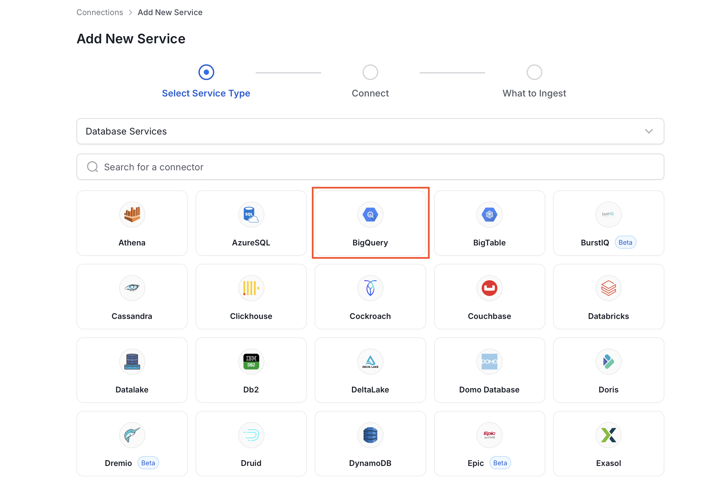Click the Athena card label
The image size is (710, 483).
(132, 243)
